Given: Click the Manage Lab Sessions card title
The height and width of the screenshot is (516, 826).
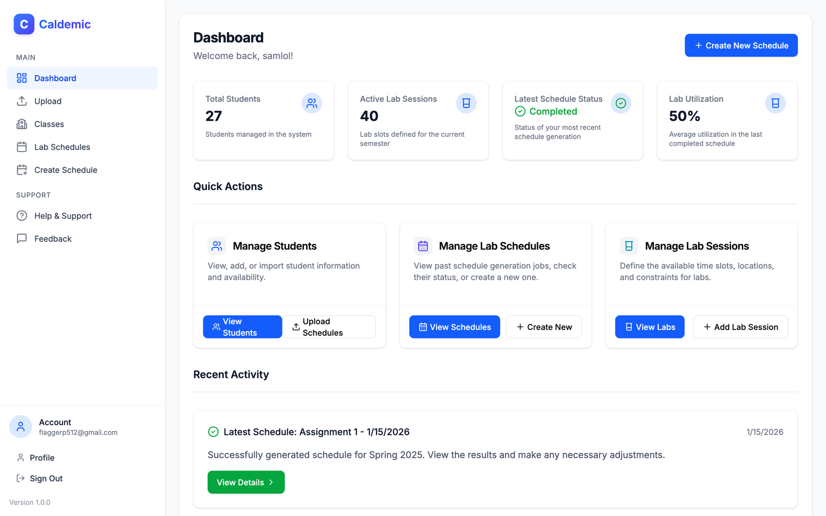Looking at the screenshot, I should coord(697,246).
